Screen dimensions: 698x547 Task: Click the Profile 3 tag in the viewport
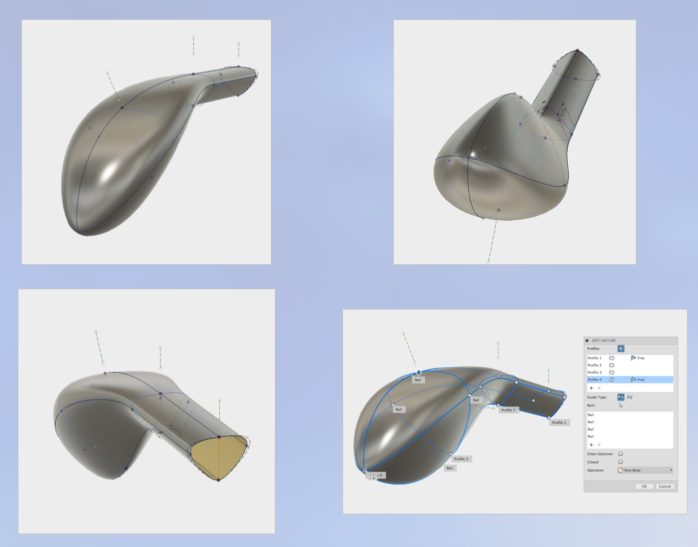click(461, 459)
